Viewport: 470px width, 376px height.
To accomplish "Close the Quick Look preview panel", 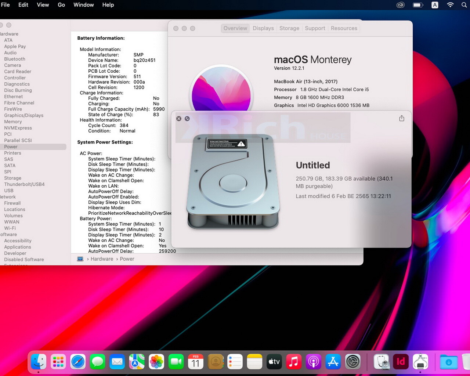I will click(x=179, y=119).
